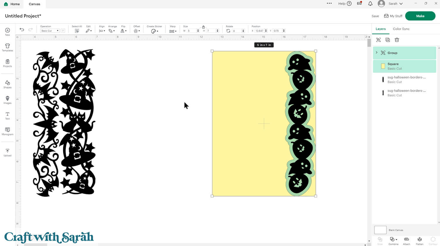Group layers using the Layers panel icon
This screenshot has width=440, height=246.
(x=378, y=40)
